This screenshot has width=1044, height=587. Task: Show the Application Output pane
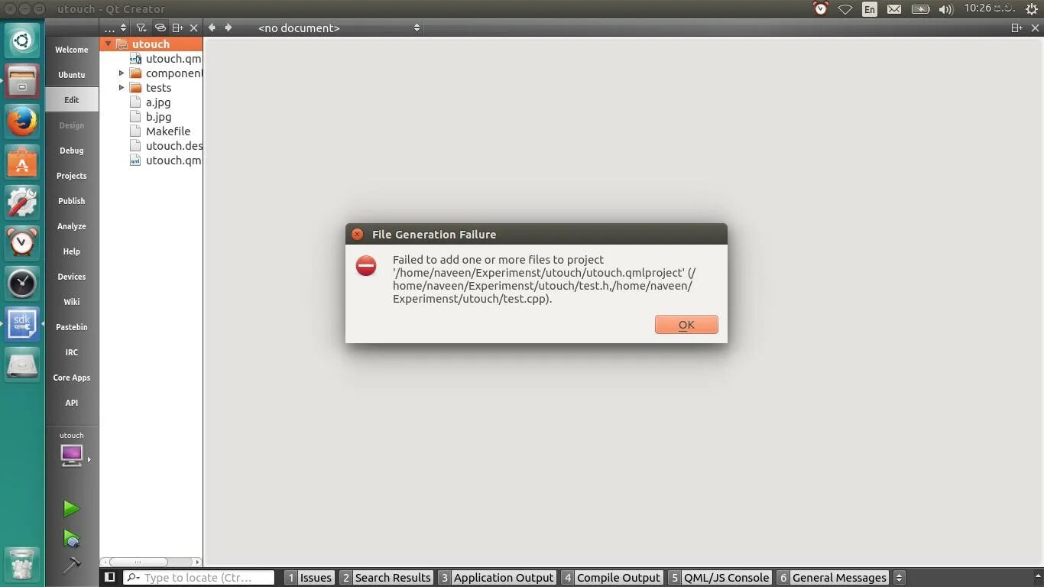496,578
